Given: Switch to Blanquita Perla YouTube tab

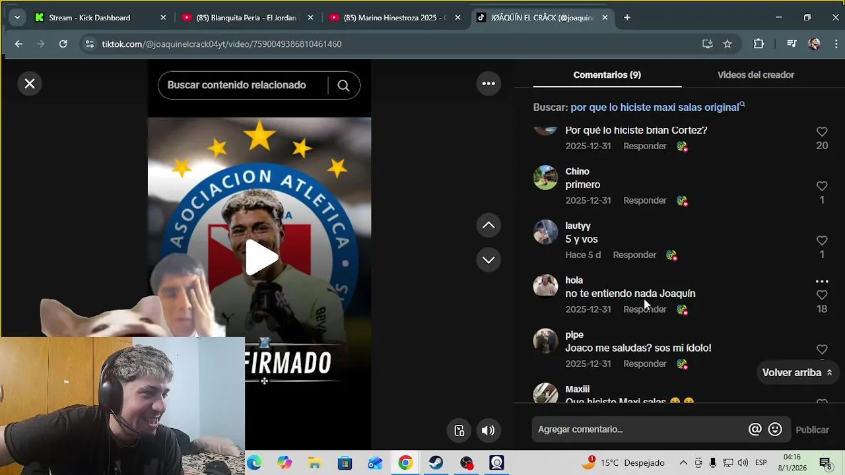Looking at the screenshot, I should point(248,18).
